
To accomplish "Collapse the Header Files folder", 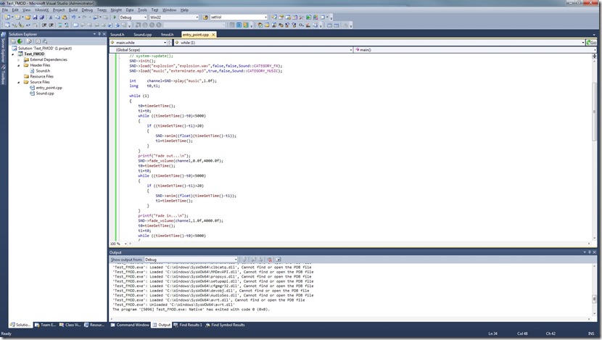I will pyautogui.click(x=19, y=65).
